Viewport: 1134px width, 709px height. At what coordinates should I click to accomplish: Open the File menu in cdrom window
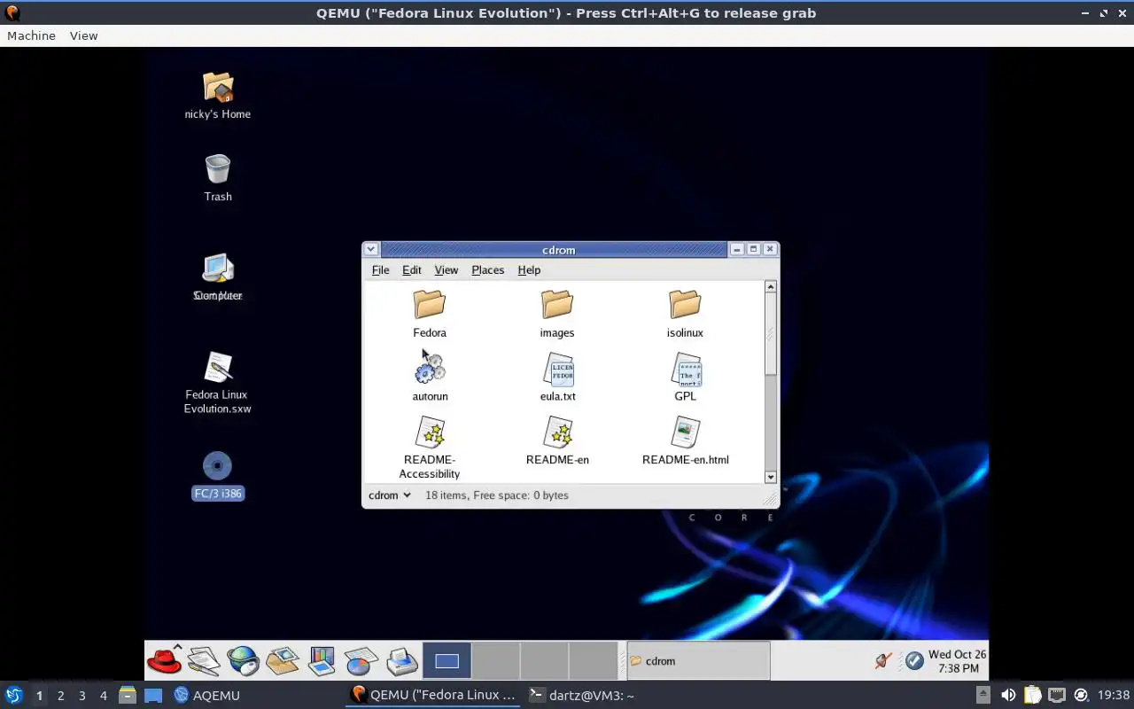380,269
